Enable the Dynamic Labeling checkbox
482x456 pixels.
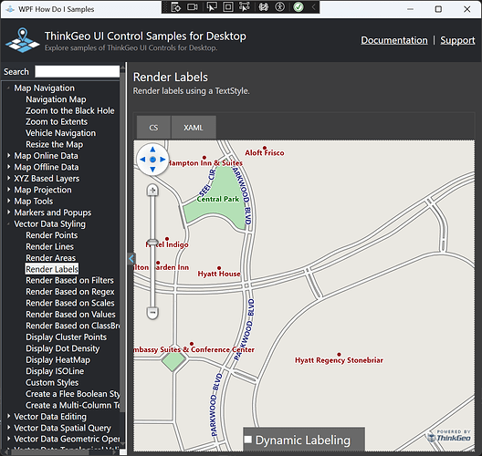pos(248,439)
